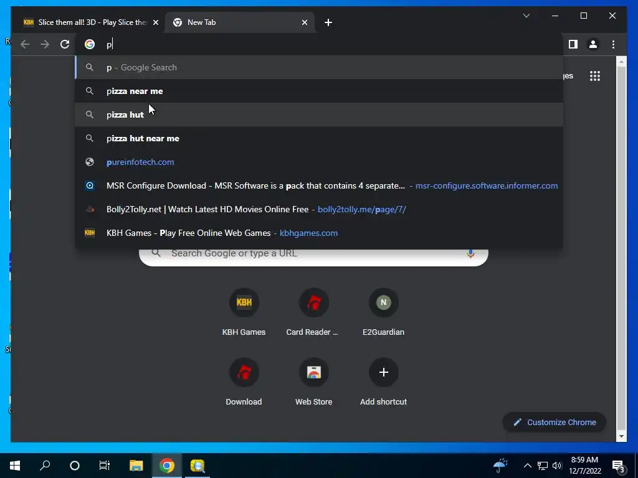Click the Add shortcut tile
The height and width of the screenshot is (478, 638).
pyautogui.click(x=383, y=382)
